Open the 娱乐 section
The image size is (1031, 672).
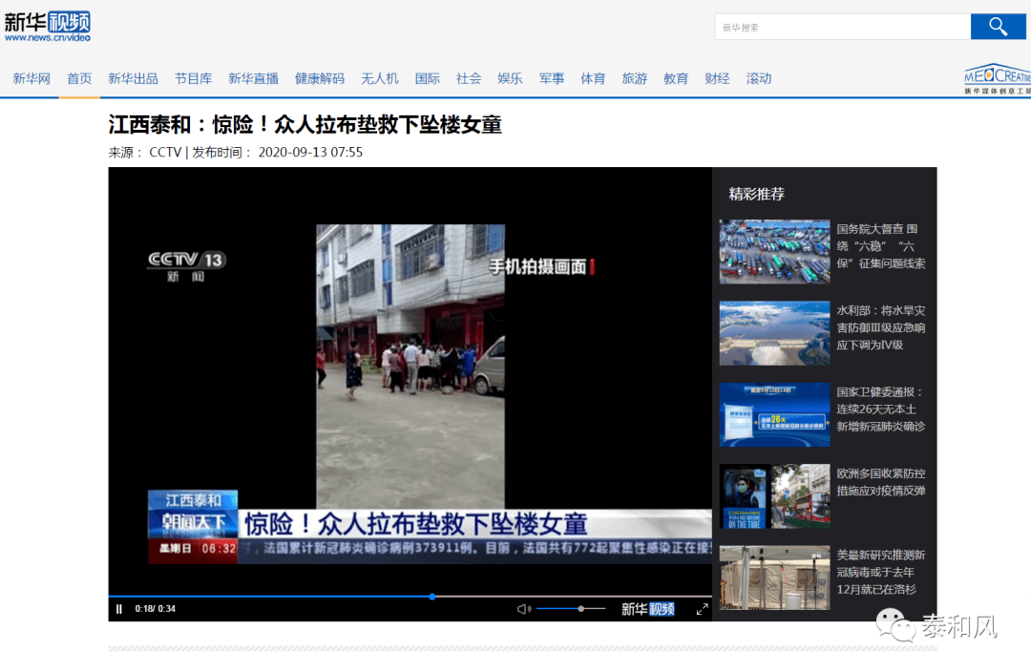pyautogui.click(x=510, y=79)
